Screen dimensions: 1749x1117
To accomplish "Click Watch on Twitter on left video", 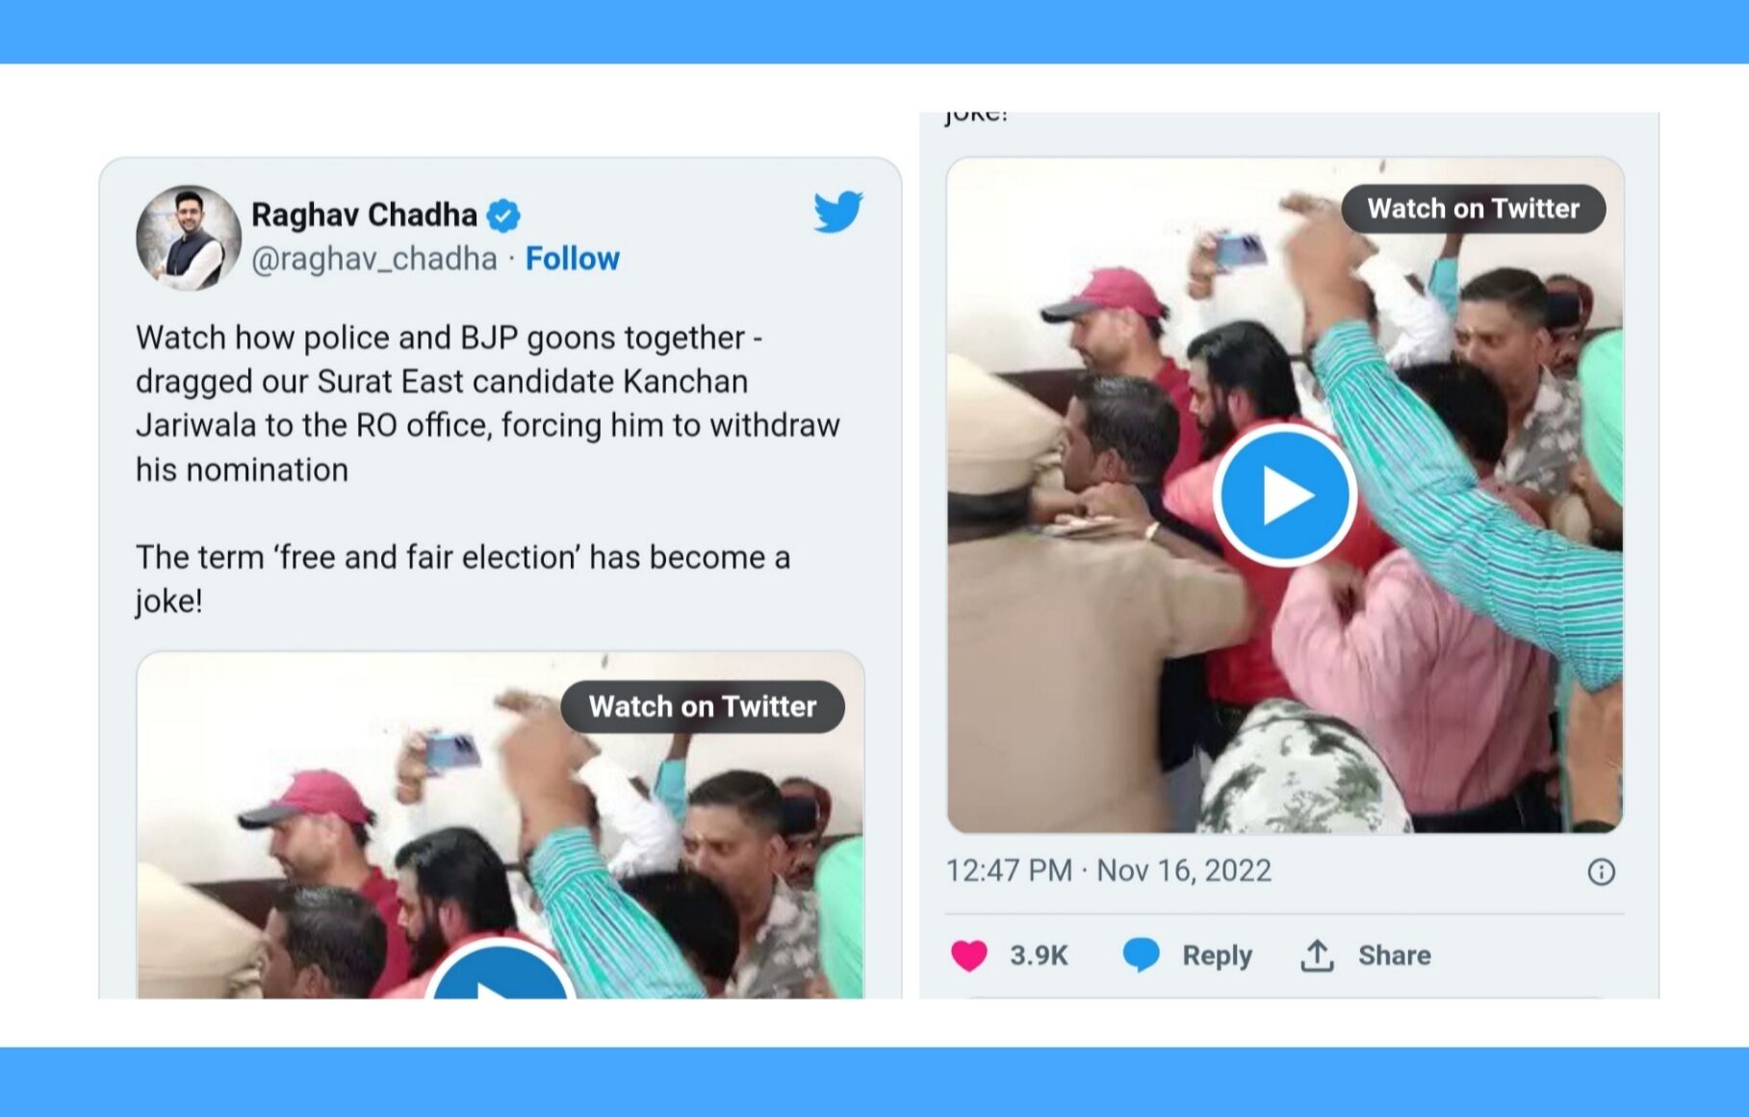I will [x=703, y=707].
